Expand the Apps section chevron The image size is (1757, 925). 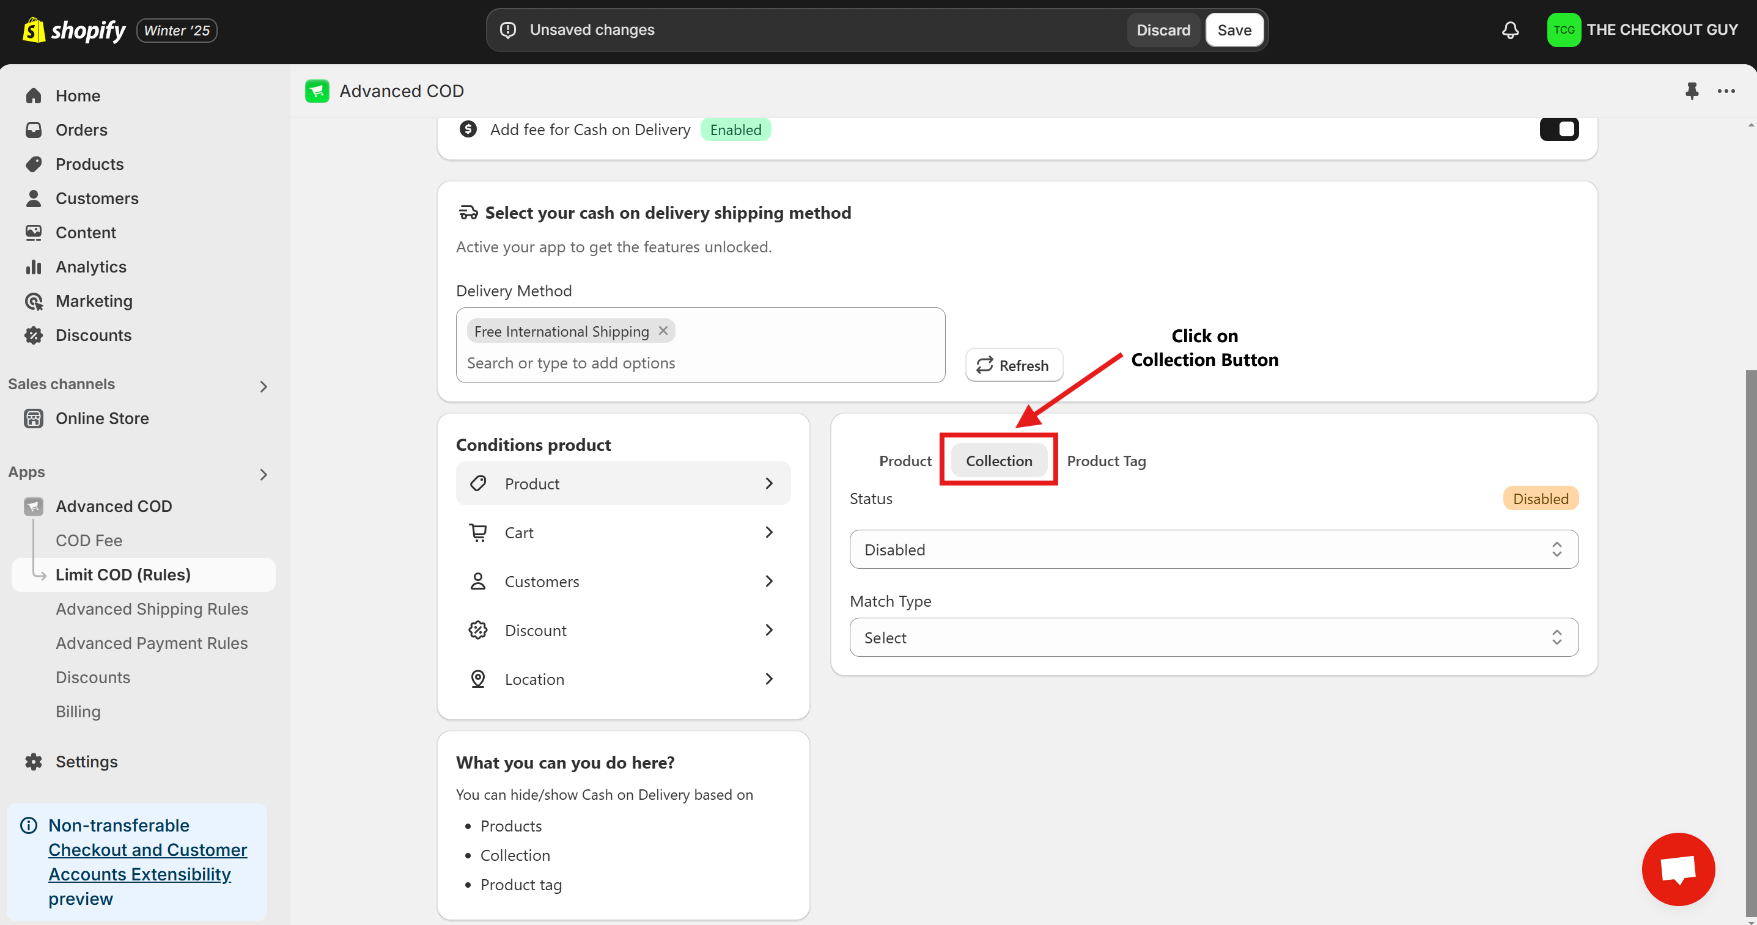click(x=264, y=473)
